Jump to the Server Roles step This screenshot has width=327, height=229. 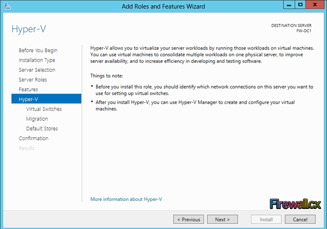point(33,80)
